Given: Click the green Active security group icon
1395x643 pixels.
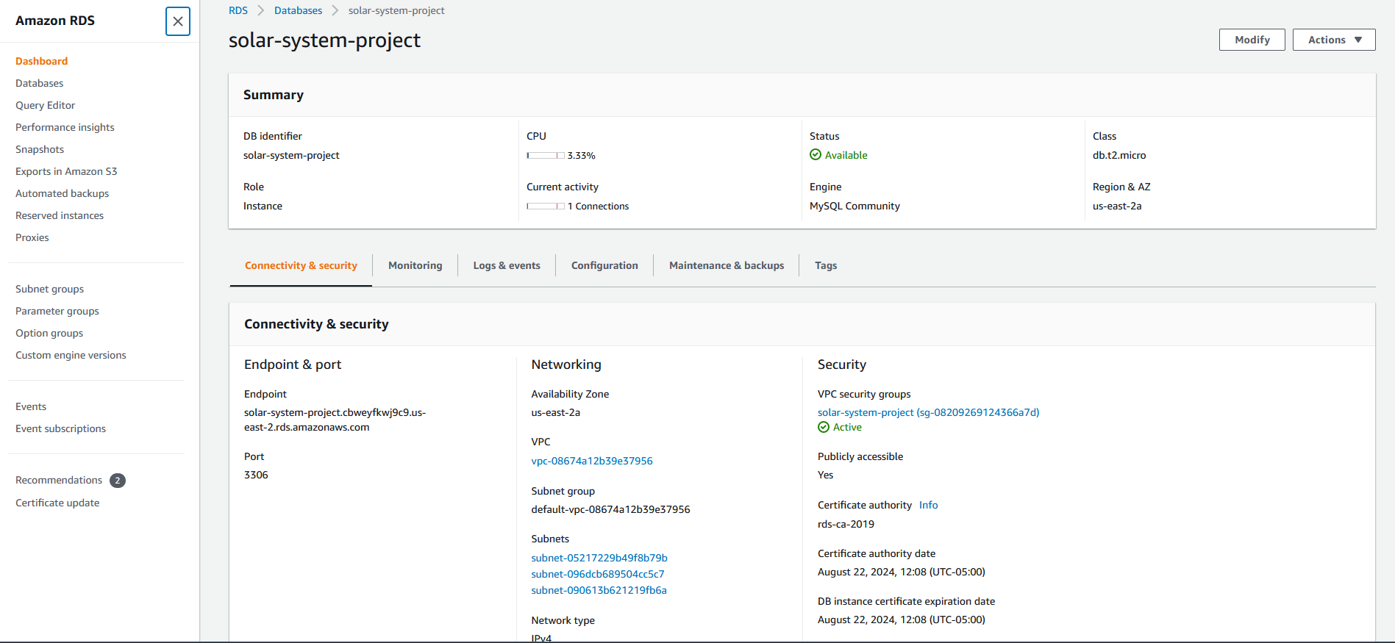Looking at the screenshot, I should click(824, 427).
